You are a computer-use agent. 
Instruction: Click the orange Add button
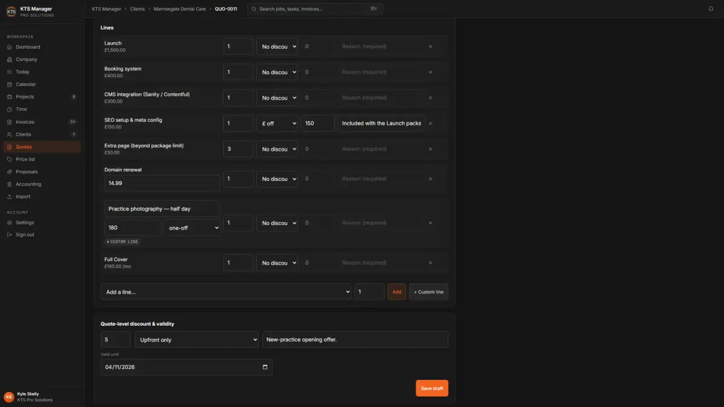click(x=396, y=292)
